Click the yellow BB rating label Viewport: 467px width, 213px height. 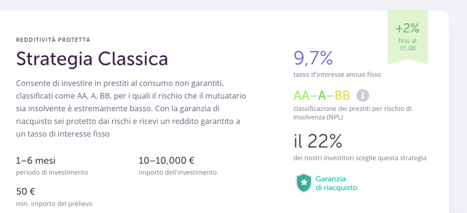[342, 95]
